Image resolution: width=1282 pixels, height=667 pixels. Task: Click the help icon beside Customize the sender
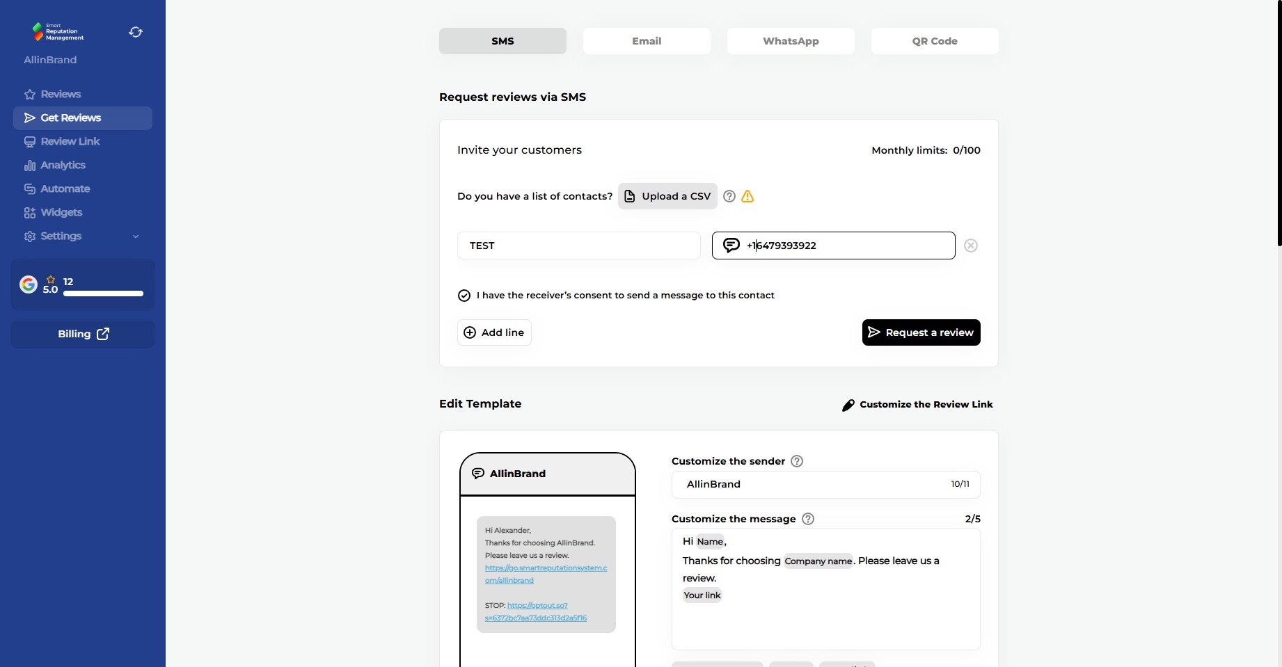coord(797,461)
